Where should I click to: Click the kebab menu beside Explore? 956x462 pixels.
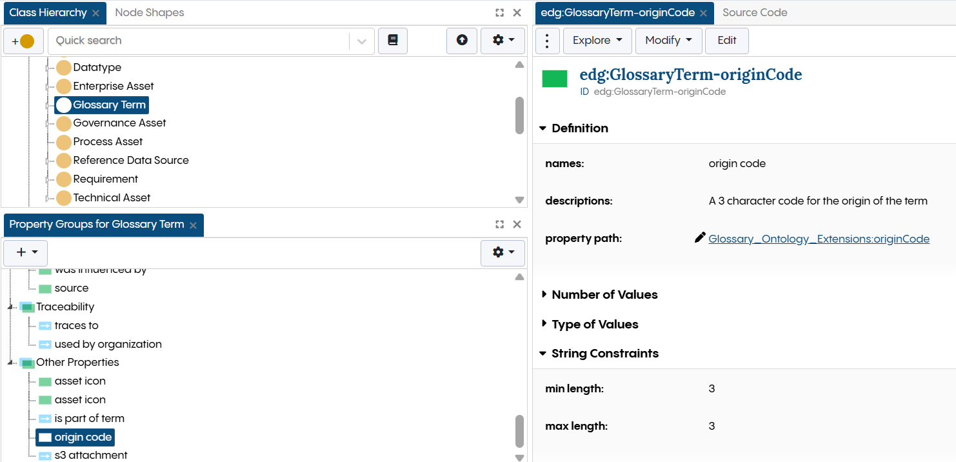(547, 40)
